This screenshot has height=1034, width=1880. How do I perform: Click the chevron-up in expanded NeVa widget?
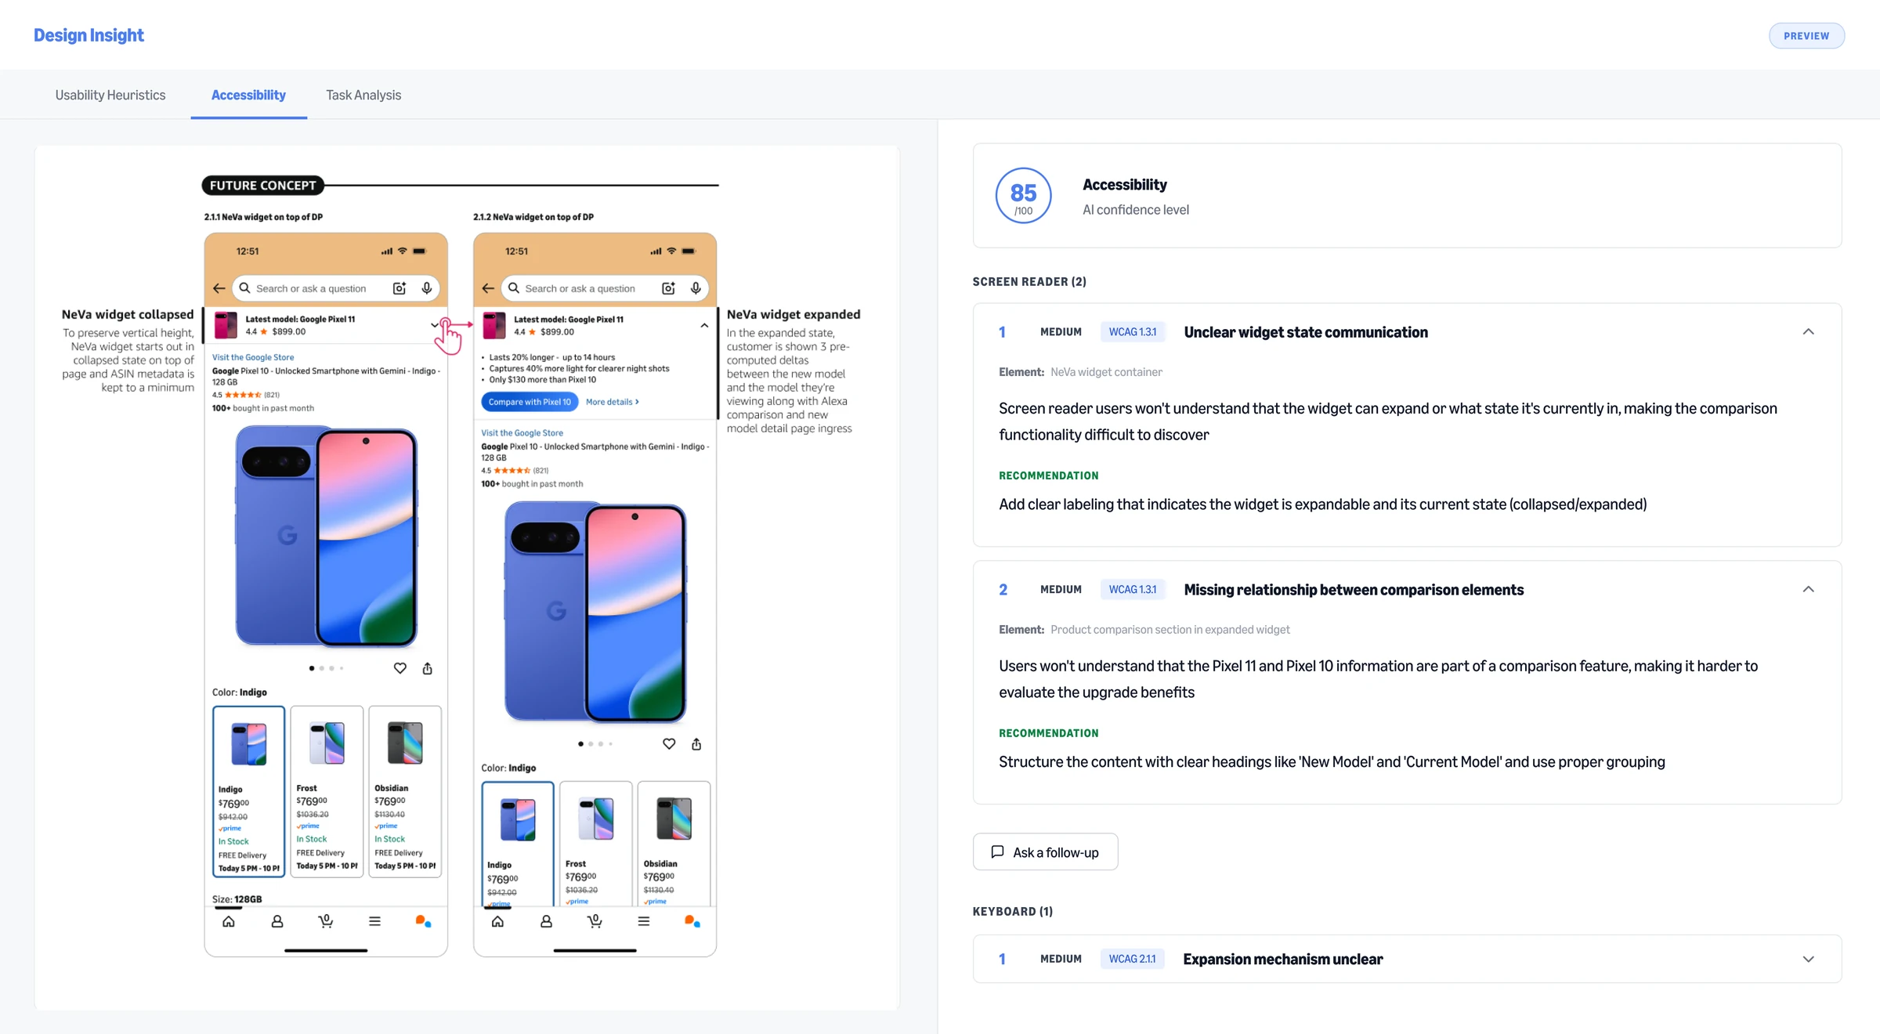pyautogui.click(x=704, y=325)
